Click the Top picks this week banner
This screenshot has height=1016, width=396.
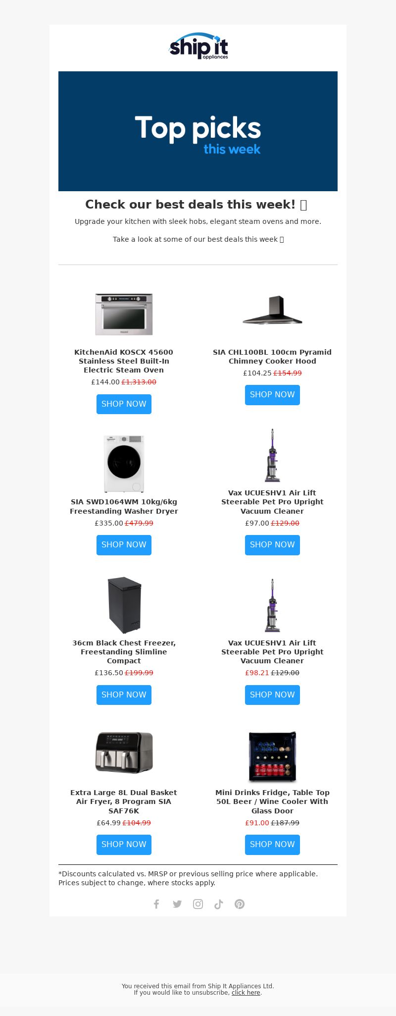click(x=198, y=131)
